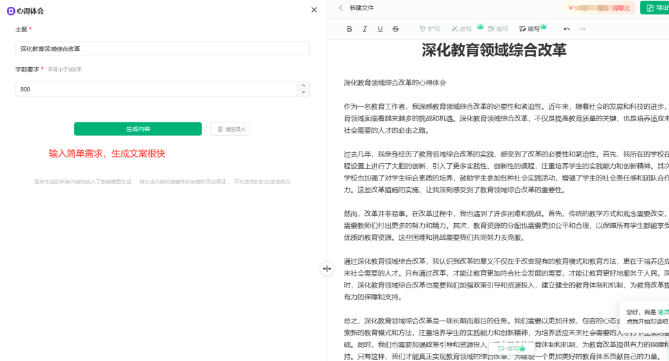Select the 扩写 expand-writing tool
Image resolution: width=669 pixels, height=361 pixels.
[429, 28]
